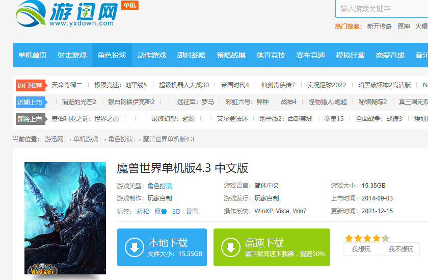Open 天命奇御二 game link

pyautogui.click(x=67, y=85)
